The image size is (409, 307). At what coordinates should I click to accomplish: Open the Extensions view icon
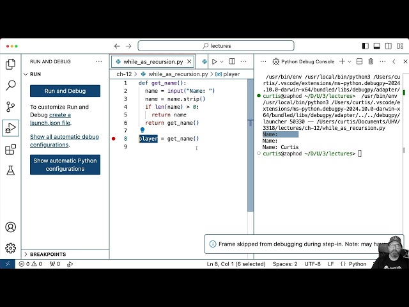pos(10,150)
